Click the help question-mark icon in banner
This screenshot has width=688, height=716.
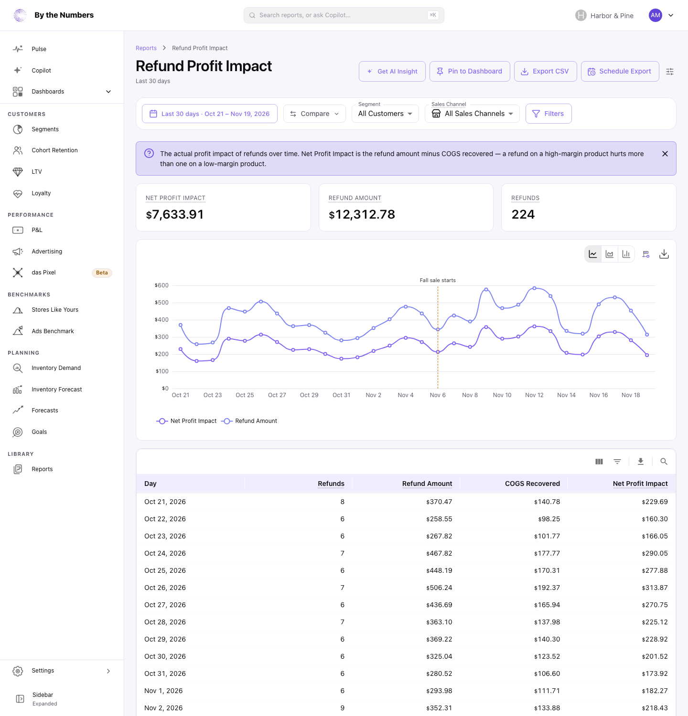149,153
